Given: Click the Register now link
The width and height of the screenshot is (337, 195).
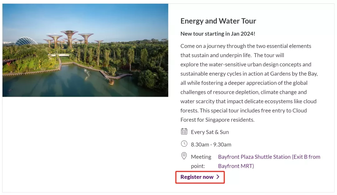Looking at the screenshot, I should point(200,177).
